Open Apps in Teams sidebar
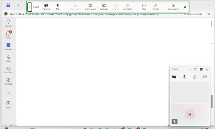 coord(9,105)
